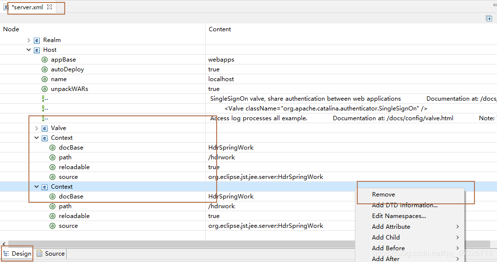Viewport: 497px width, 262px height.
Task: Select Edit Namespaces in context menu
Action: (398, 216)
